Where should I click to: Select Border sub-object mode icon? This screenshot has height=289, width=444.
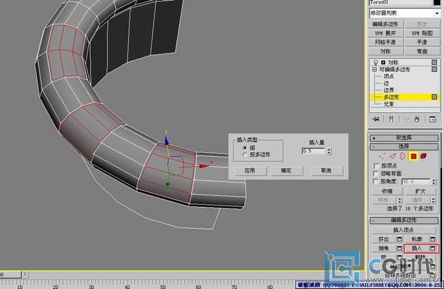pyautogui.click(x=402, y=156)
